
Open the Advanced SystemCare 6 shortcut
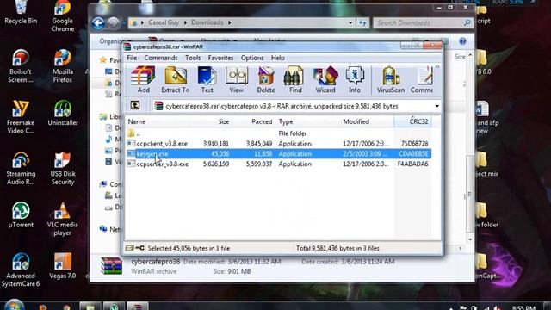(21, 270)
